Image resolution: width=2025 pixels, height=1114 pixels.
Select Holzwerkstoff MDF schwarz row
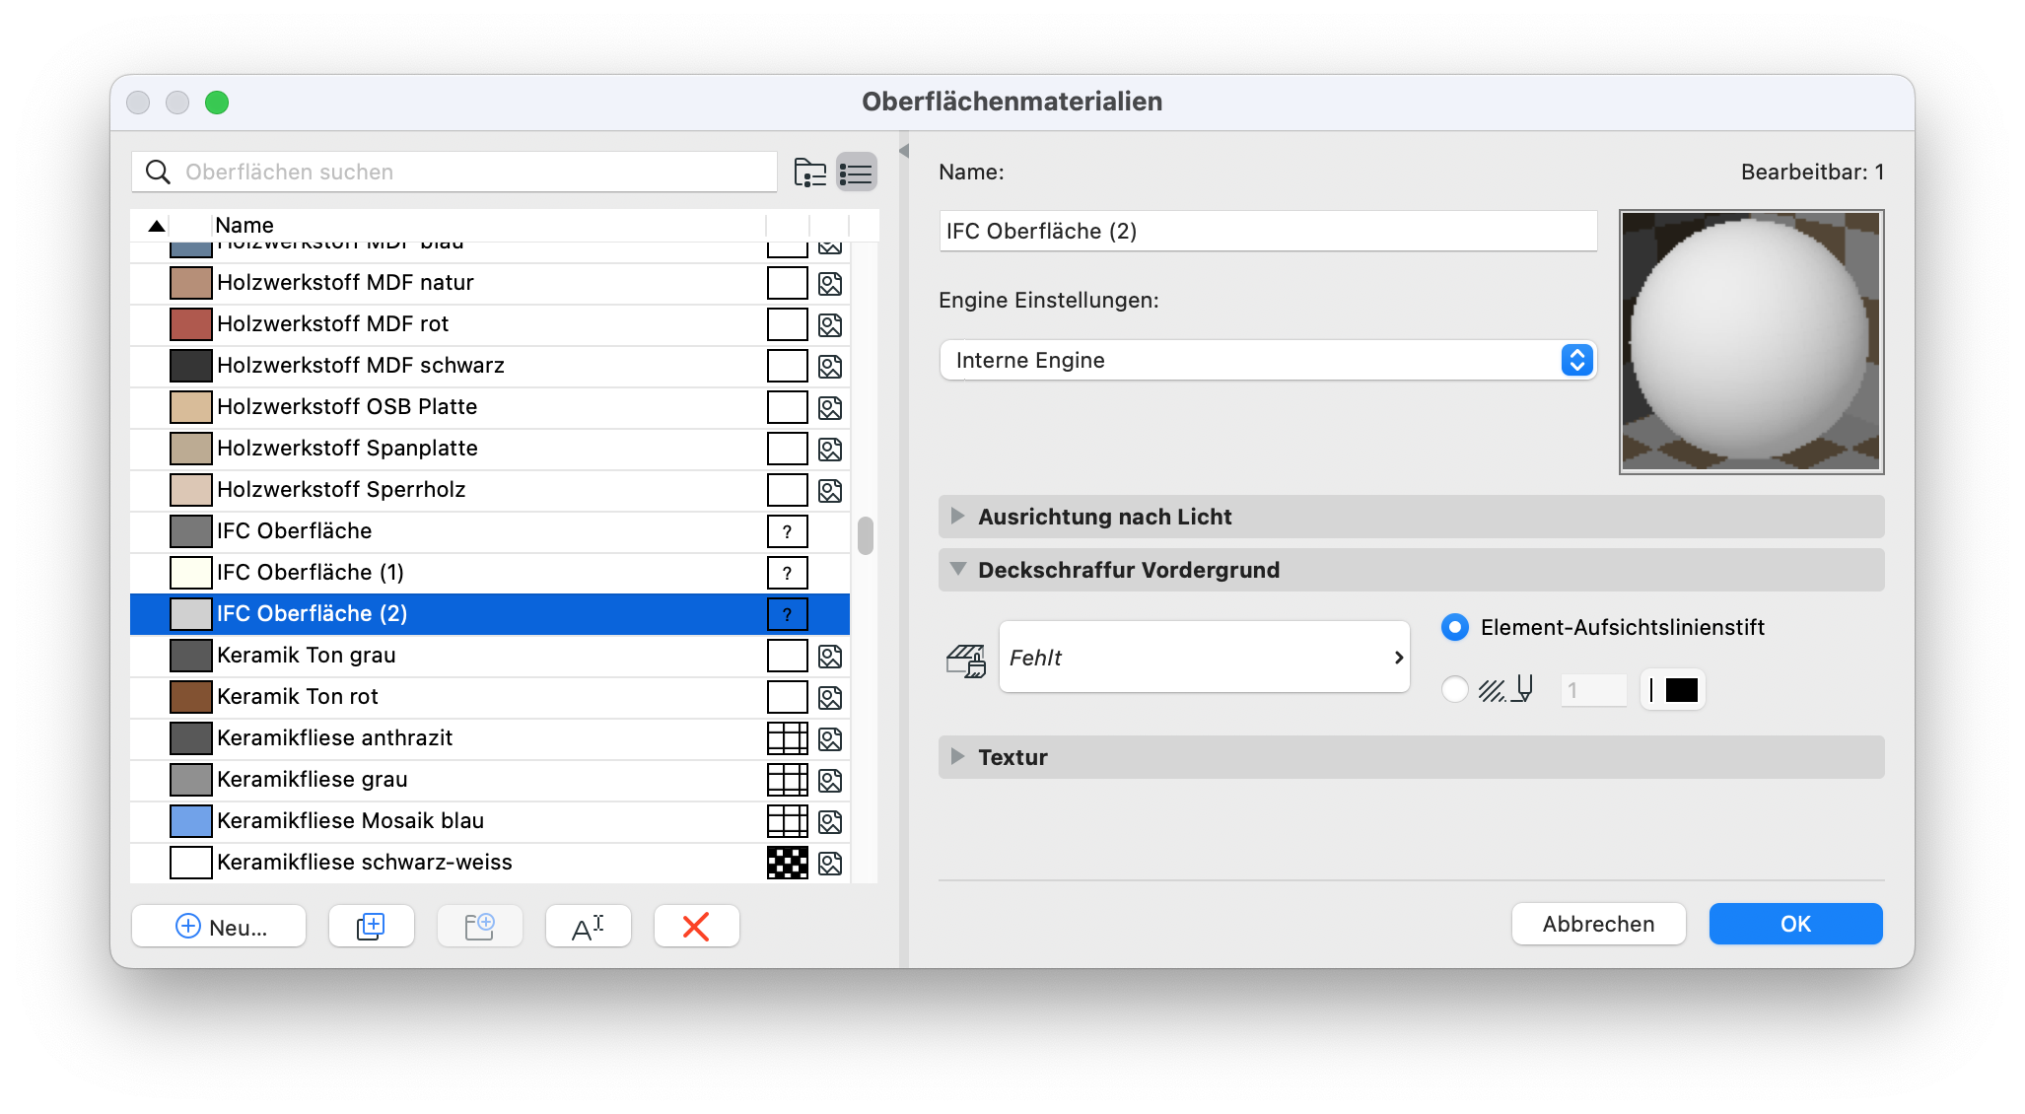pos(490,366)
